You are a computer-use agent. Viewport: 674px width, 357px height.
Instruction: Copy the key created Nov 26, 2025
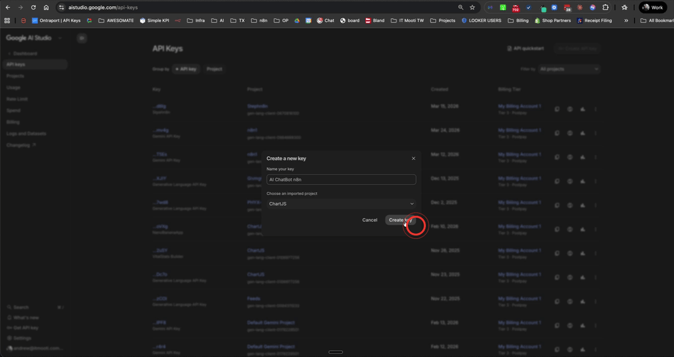point(557,253)
